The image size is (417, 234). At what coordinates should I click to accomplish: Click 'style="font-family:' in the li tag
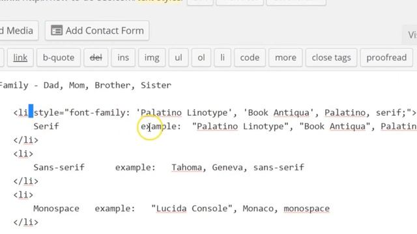pyautogui.click(x=82, y=112)
